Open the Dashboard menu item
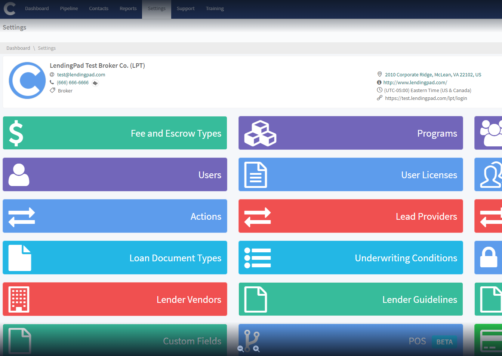This screenshot has height=356, width=502. (x=37, y=9)
